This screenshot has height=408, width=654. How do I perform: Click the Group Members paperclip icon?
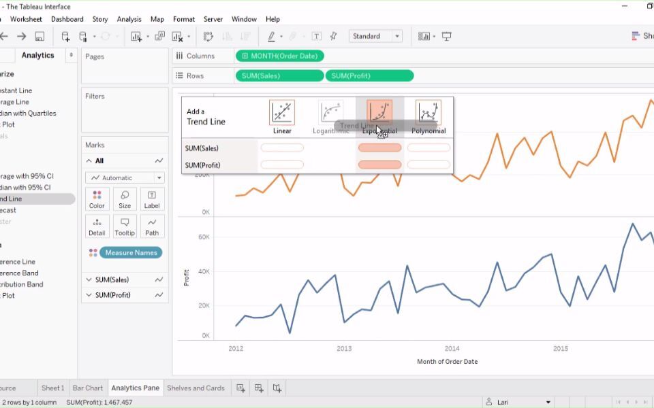point(293,37)
